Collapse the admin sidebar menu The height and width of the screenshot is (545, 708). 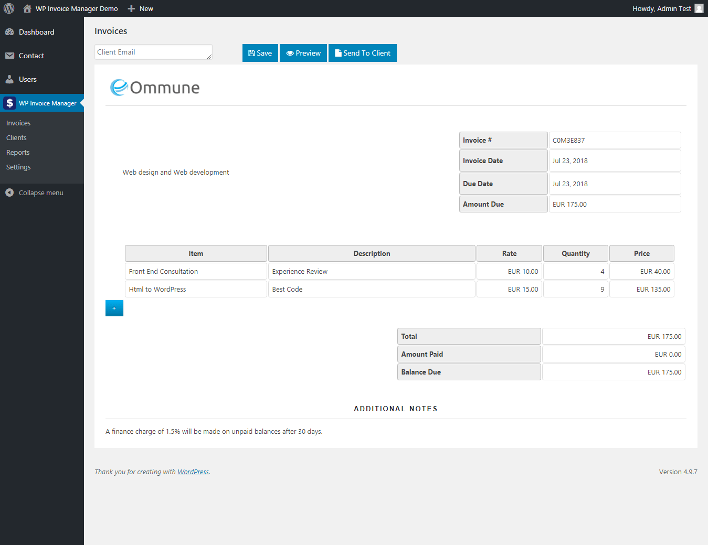[x=41, y=193]
